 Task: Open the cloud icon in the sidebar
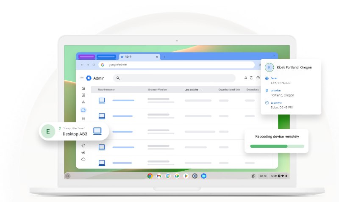83,159
